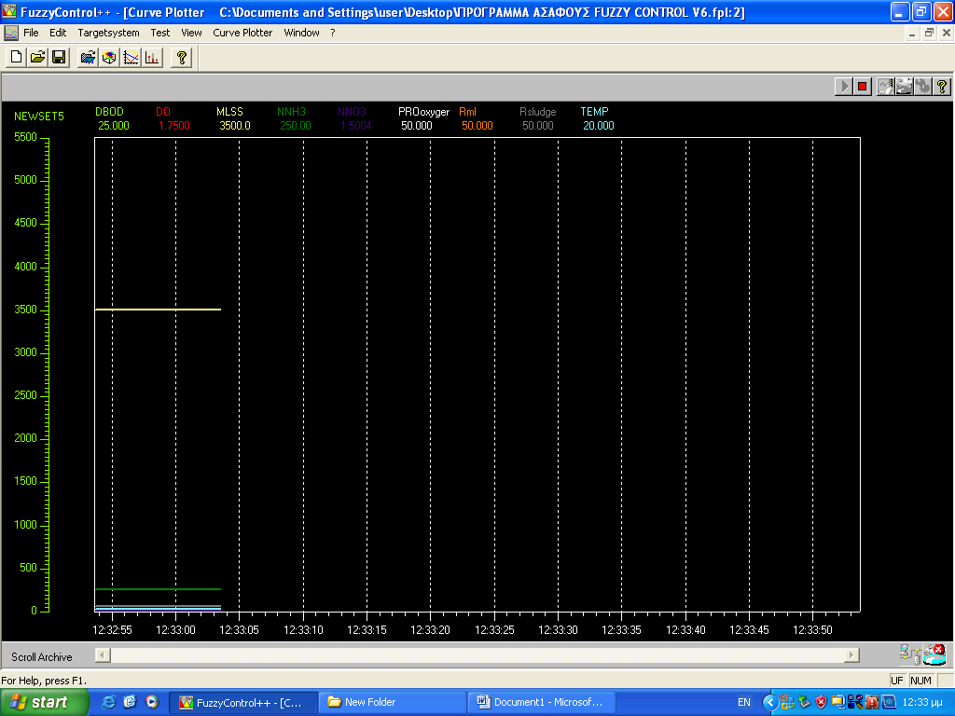Click the Safely Remove Hardware tray icon
The image size is (955, 716).
(x=804, y=703)
